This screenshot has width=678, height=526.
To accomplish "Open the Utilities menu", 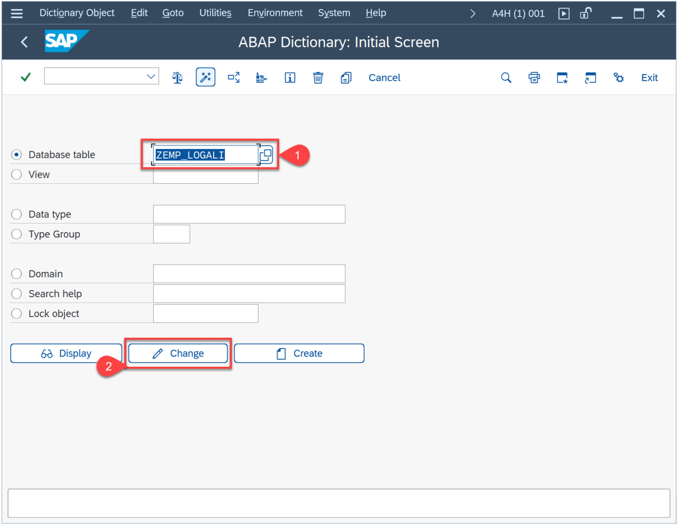I will 215,13.
